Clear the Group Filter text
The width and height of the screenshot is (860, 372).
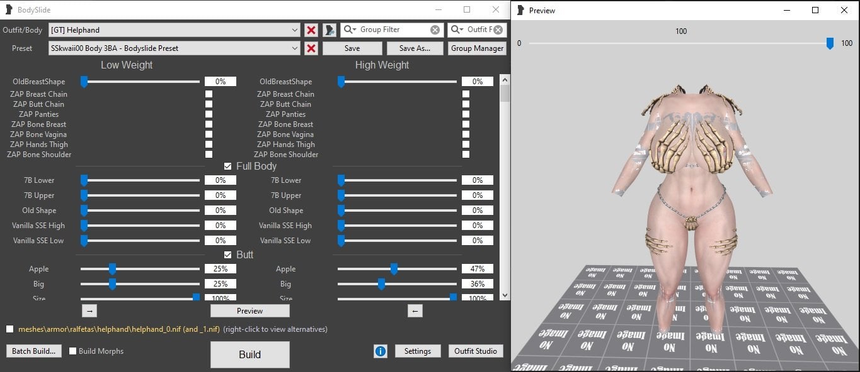435,30
